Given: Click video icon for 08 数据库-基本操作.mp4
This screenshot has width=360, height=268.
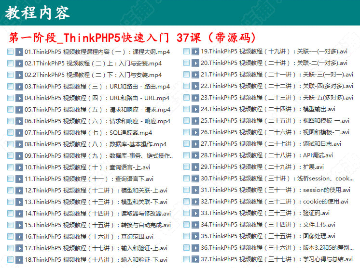Looking at the screenshot, I should click(19, 144).
